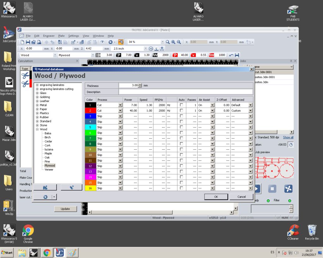This screenshot has width=323, height=258.
Task: Open the File menu
Action: [28, 36]
